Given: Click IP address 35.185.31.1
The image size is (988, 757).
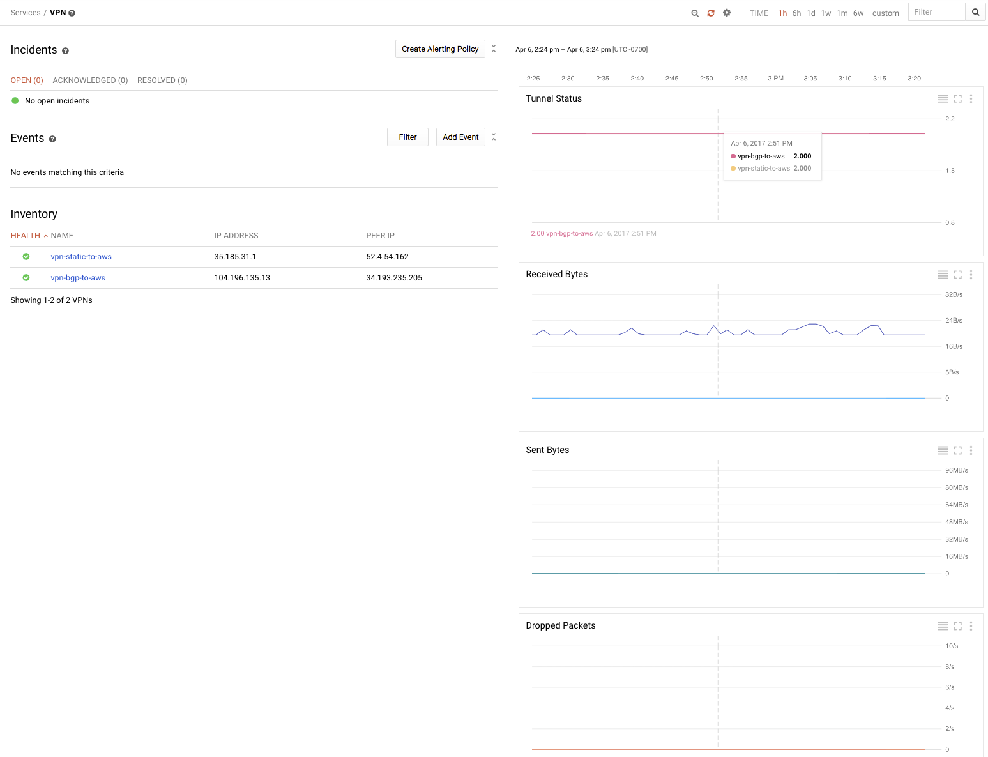Looking at the screenshot, I should click(x=235, y=257).
